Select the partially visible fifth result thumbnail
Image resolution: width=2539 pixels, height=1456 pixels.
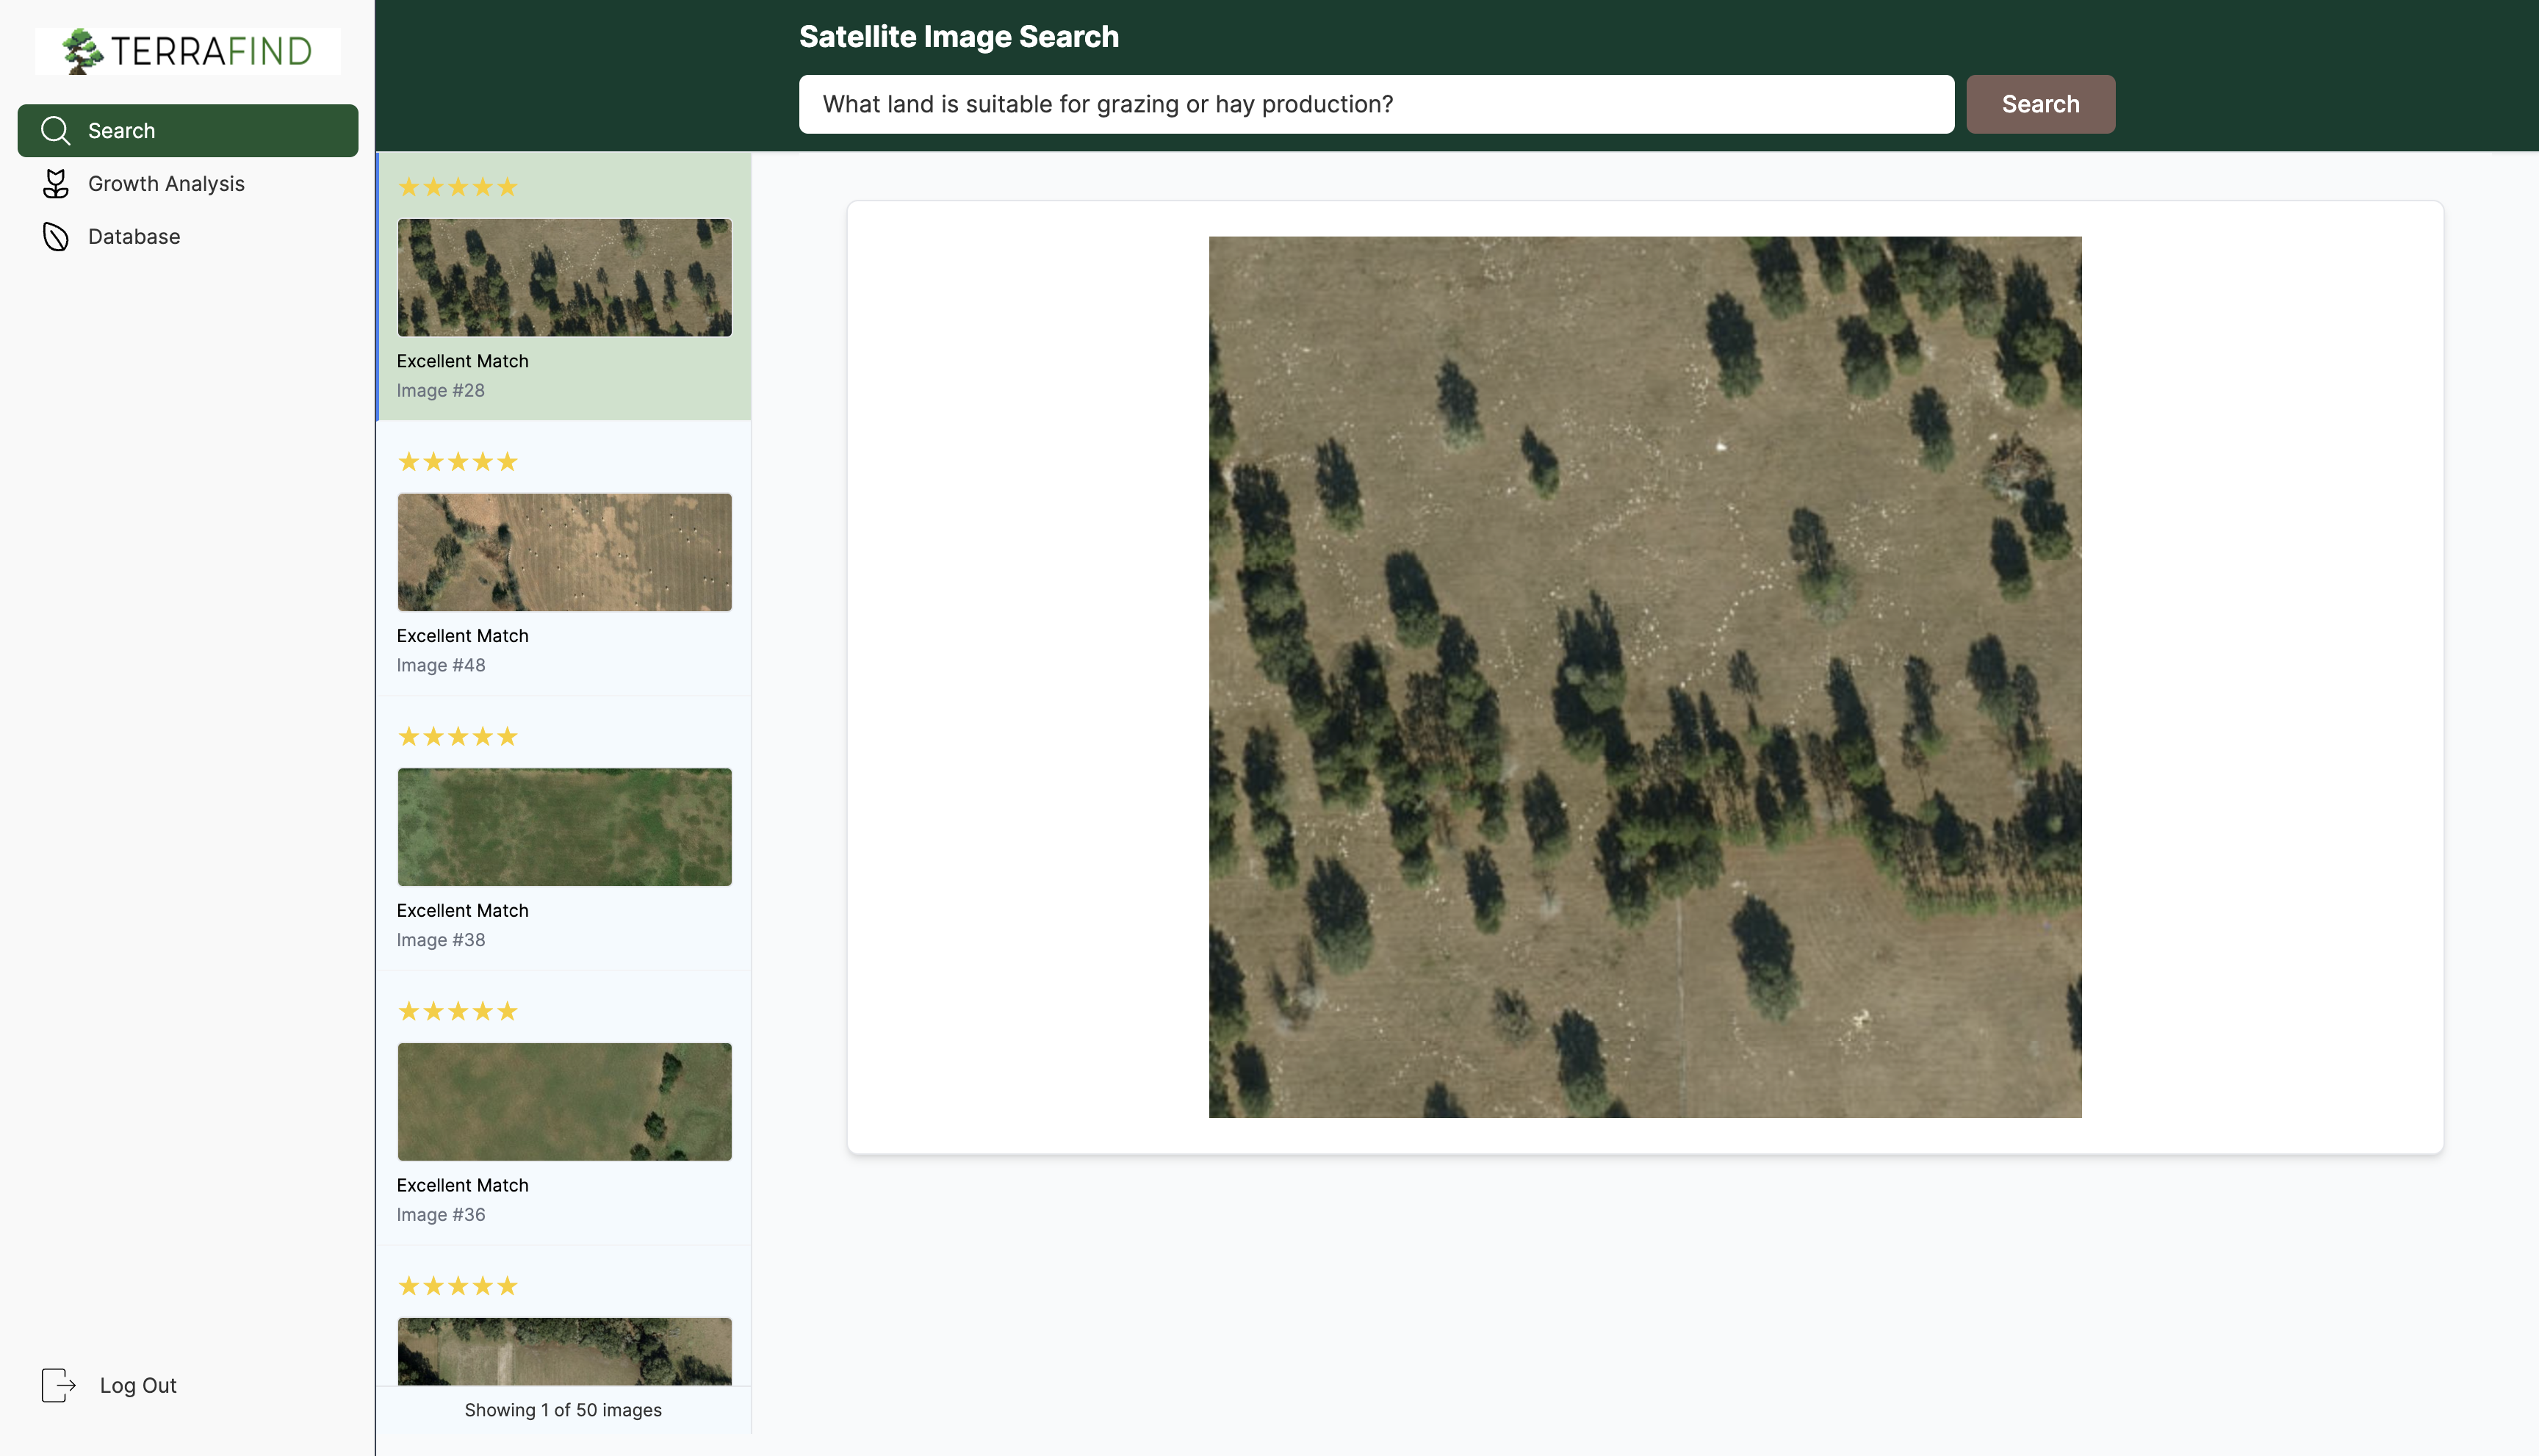pos(564,1350)
